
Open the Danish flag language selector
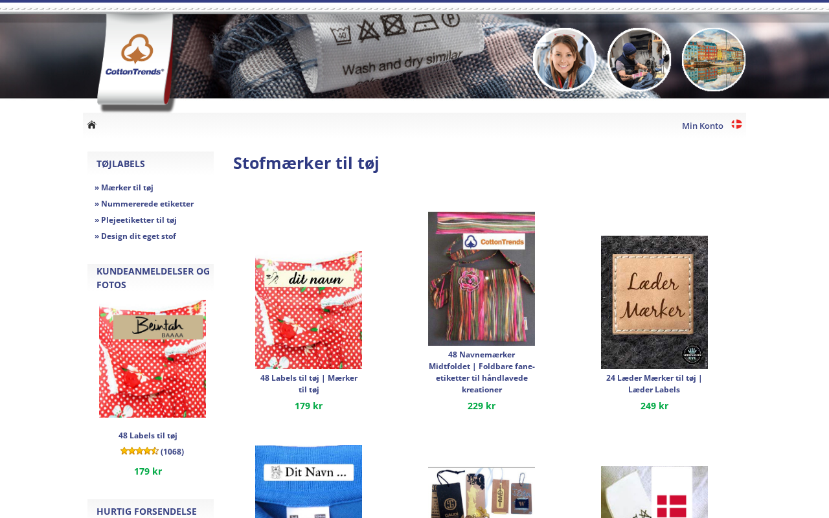(x=736, y=124)
